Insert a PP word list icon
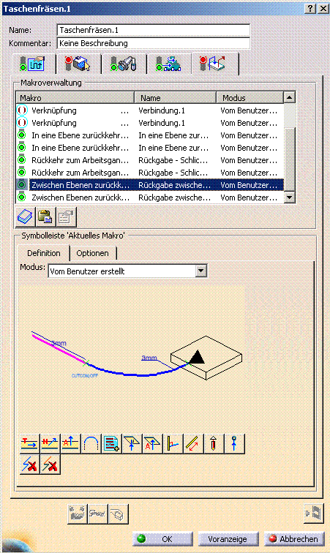 (x=111, y=443)
